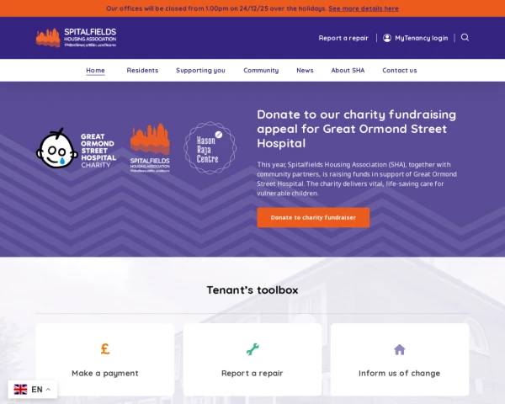
Task: Open the Residents menu
Action: tap(142, 70)
